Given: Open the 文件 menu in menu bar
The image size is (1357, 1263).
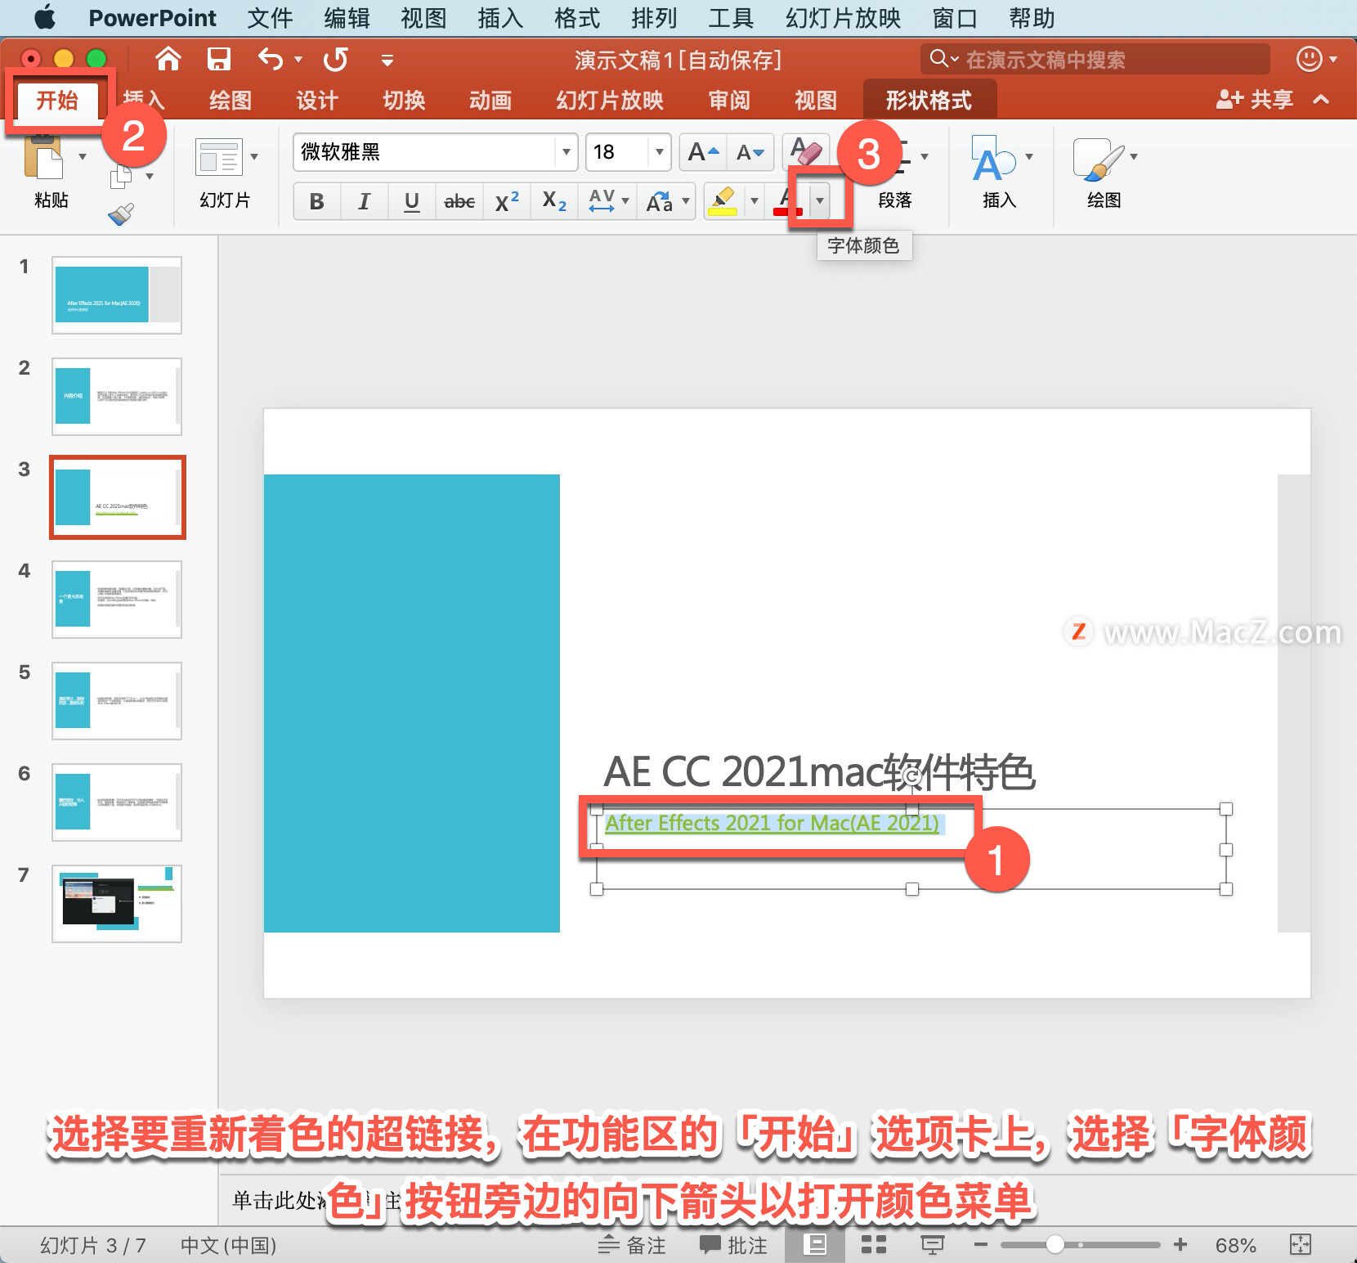Looking at the screenshot, I should point(270,17).
